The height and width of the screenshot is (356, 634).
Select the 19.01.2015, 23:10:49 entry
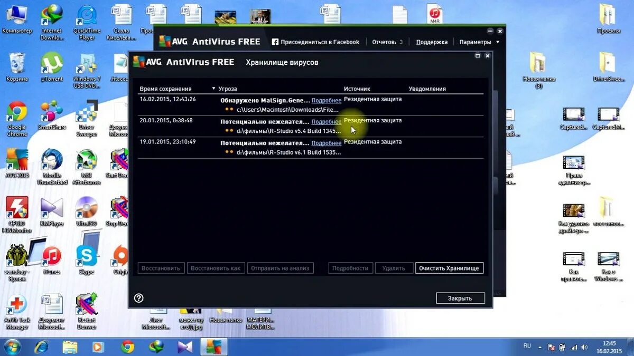pyautogui.click(x=311, y=148)
